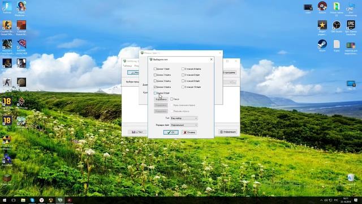
Task: Open the Steam desktop shortcut
Action: [322, 45]
